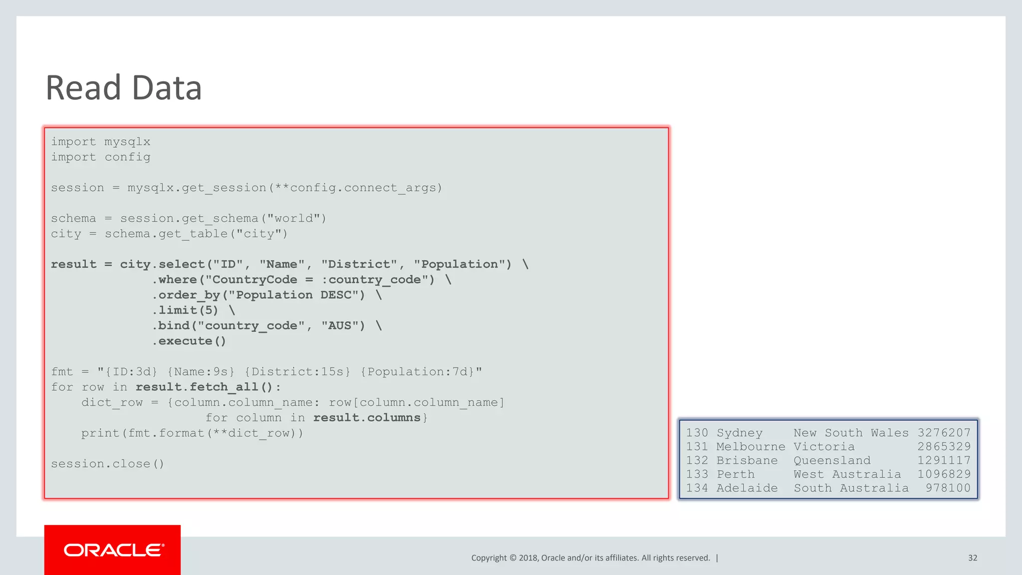Click the slide number 32

972,558
